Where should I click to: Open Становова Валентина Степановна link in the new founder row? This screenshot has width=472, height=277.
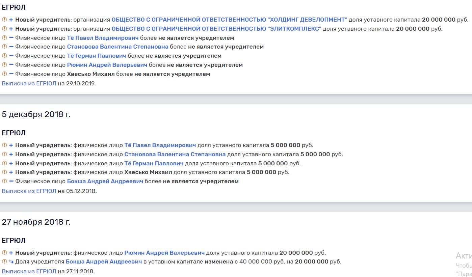pyautogui.click(x=175, y=154)
